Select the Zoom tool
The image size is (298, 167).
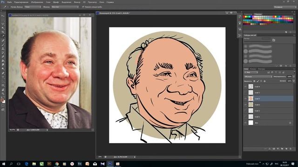click(3, 94)
